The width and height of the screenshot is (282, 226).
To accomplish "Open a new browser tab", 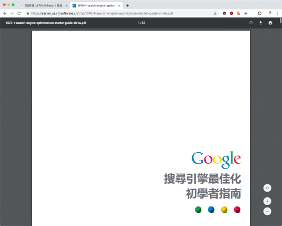I will (127, 6).
